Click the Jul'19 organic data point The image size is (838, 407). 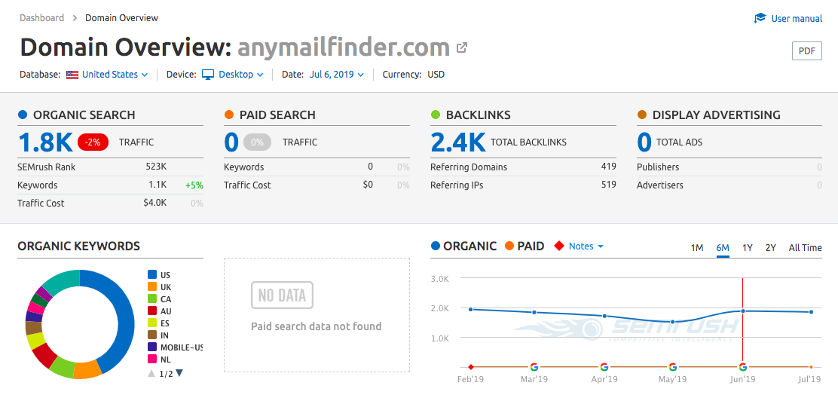pos(812,312)
